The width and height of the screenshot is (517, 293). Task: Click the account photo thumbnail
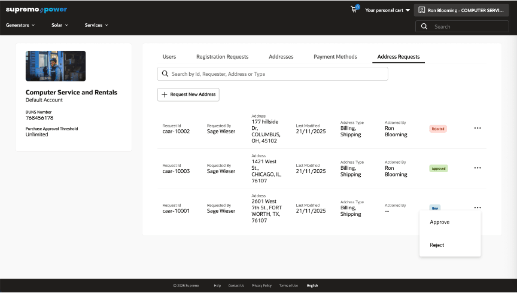56,66
